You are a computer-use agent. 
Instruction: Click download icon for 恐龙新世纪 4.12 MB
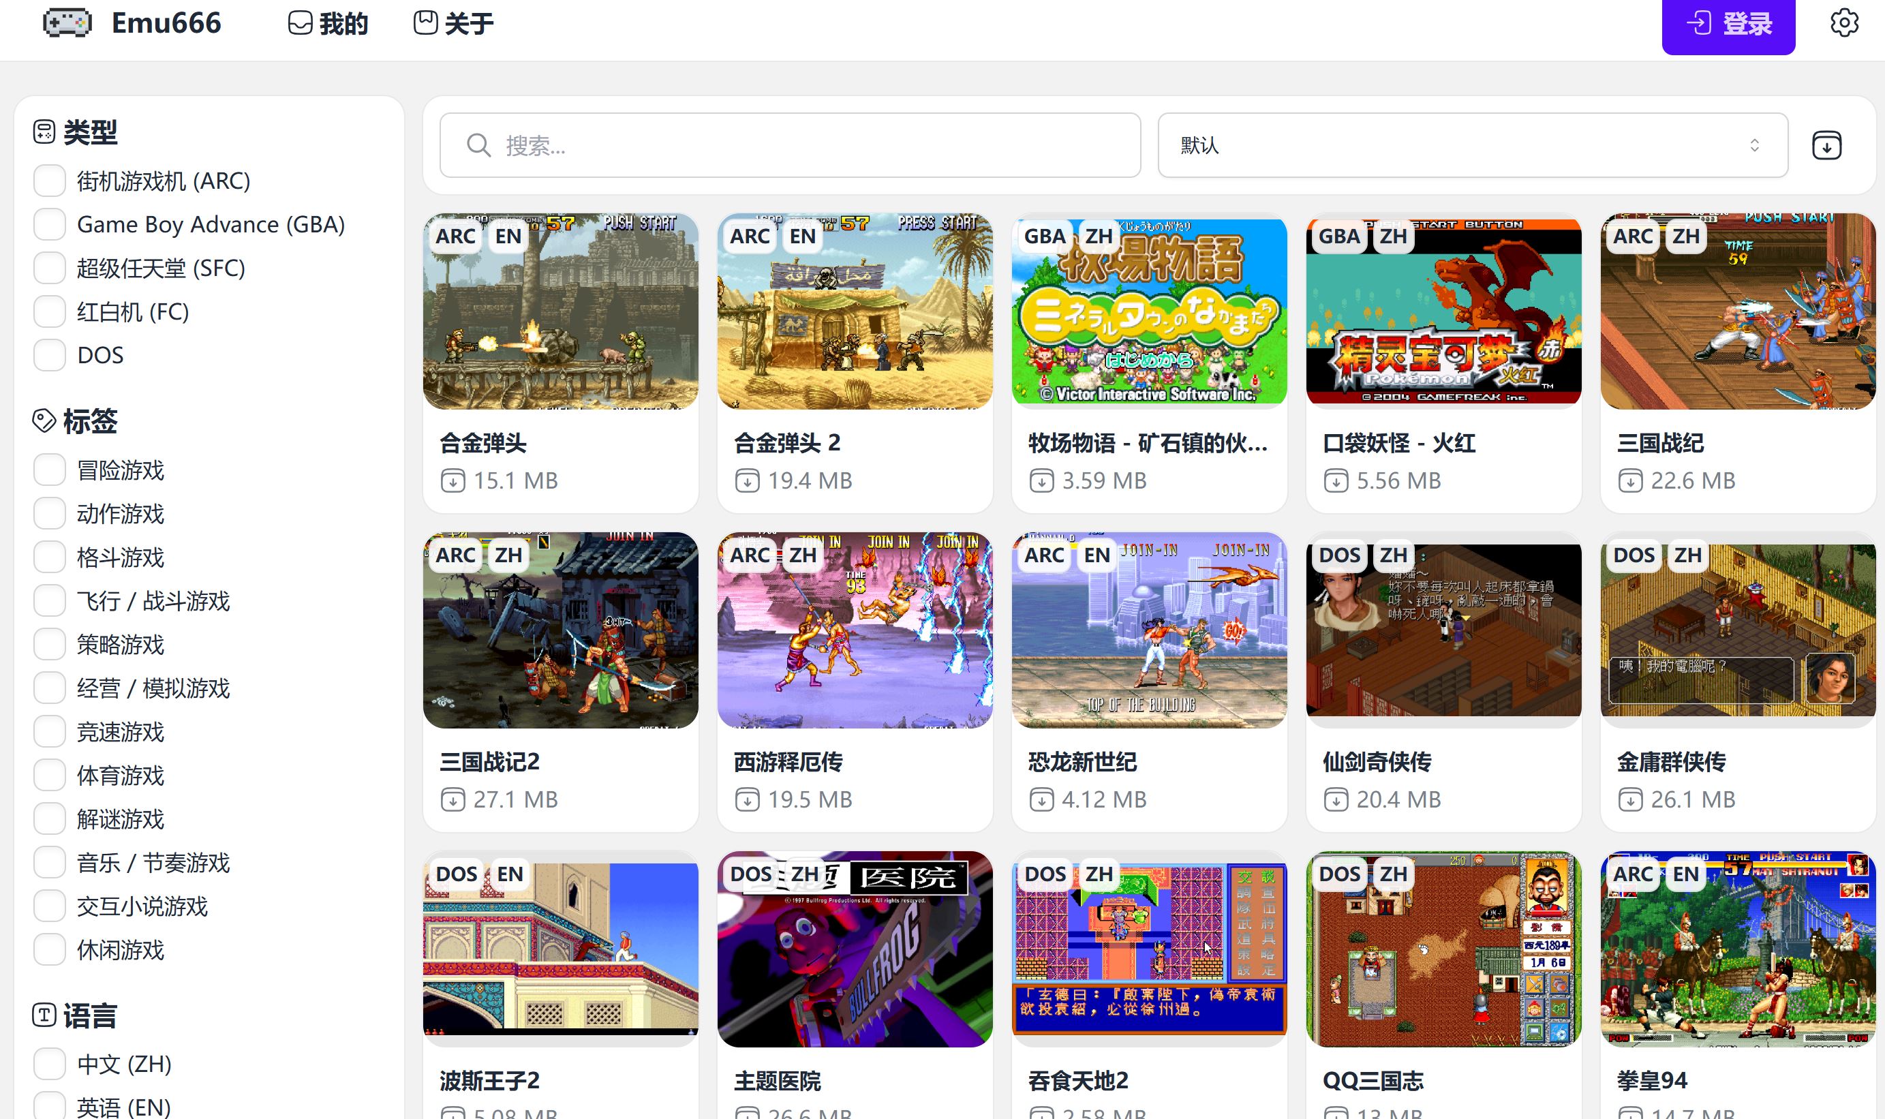[x=1042, y=800]
